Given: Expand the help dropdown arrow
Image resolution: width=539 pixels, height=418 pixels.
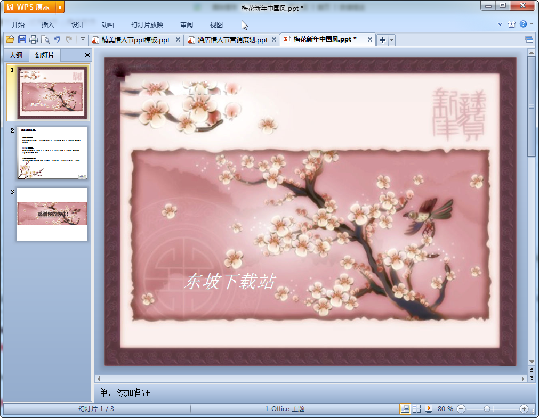Looking at the screenshot, I should [x=532, y=24].
